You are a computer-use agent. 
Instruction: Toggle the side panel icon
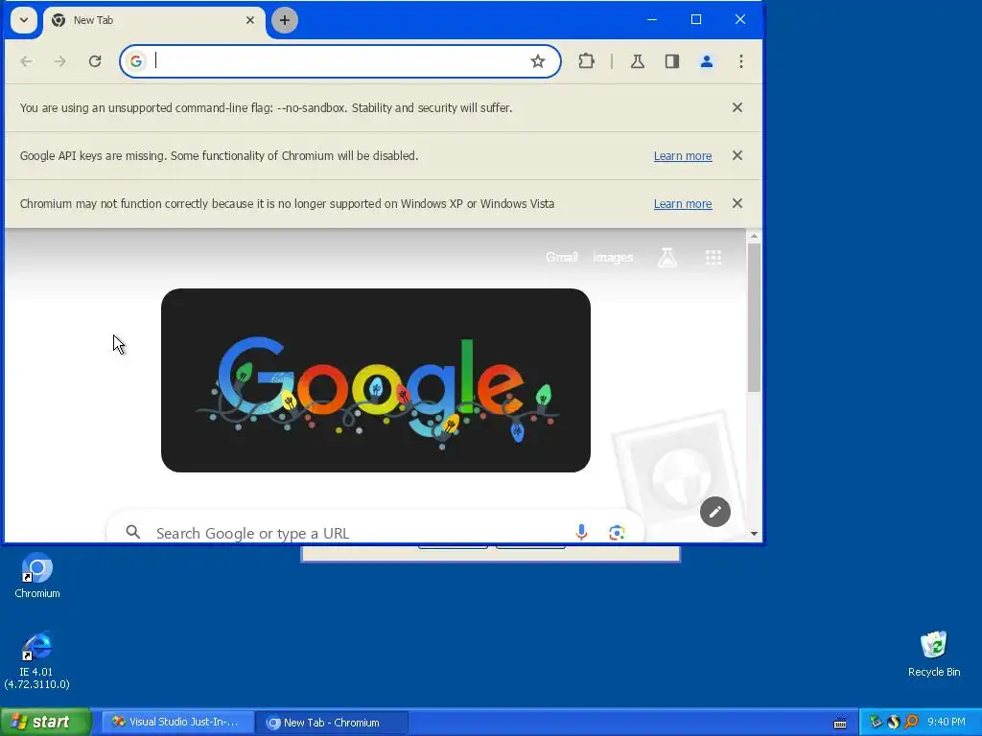point(672,61)
